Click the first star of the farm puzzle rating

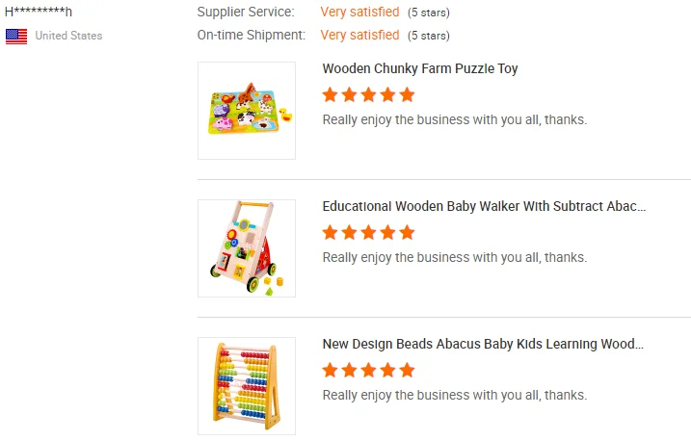point(331,94)
